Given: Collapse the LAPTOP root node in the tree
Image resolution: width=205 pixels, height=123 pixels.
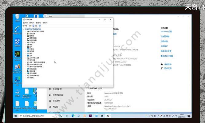Looking at the screenshot, I should 24,29.
